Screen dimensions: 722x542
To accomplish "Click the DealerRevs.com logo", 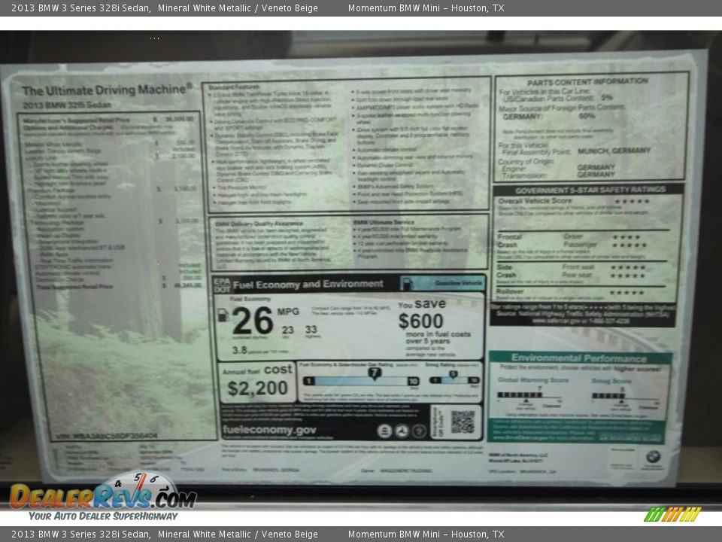I will click(104, 495).
